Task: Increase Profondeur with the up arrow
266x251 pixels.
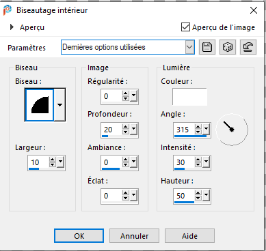Action: (126, 127)
